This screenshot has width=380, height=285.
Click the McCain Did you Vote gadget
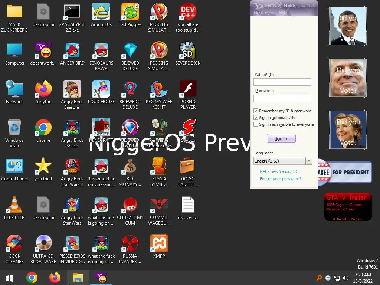coord(348,78)
